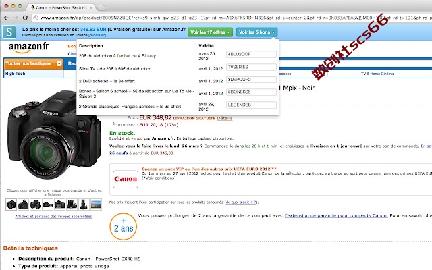
Task: Click the Détails link beside livraison gratuite
Action: [x=225, y=119]
